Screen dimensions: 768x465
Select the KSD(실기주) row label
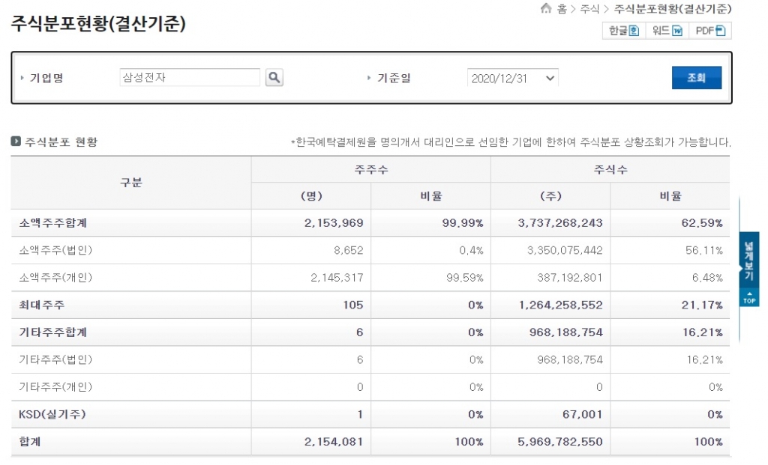pos(51,414)
